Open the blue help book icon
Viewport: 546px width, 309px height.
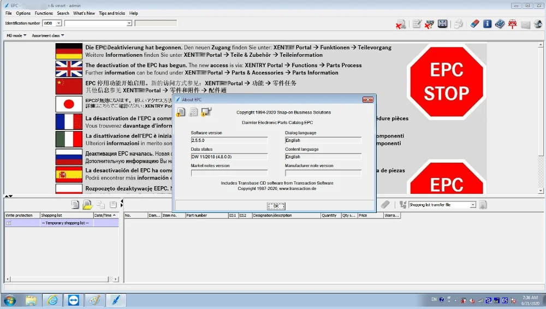point(500,24)
